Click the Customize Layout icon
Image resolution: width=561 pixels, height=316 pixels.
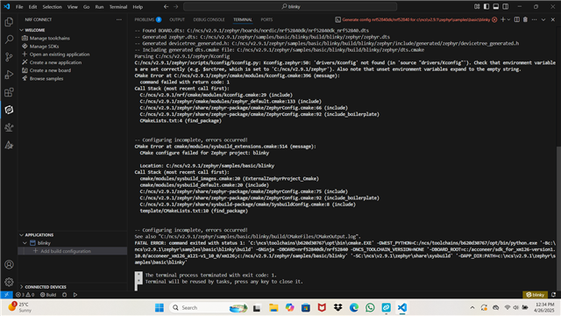click(x=477, y=6)
